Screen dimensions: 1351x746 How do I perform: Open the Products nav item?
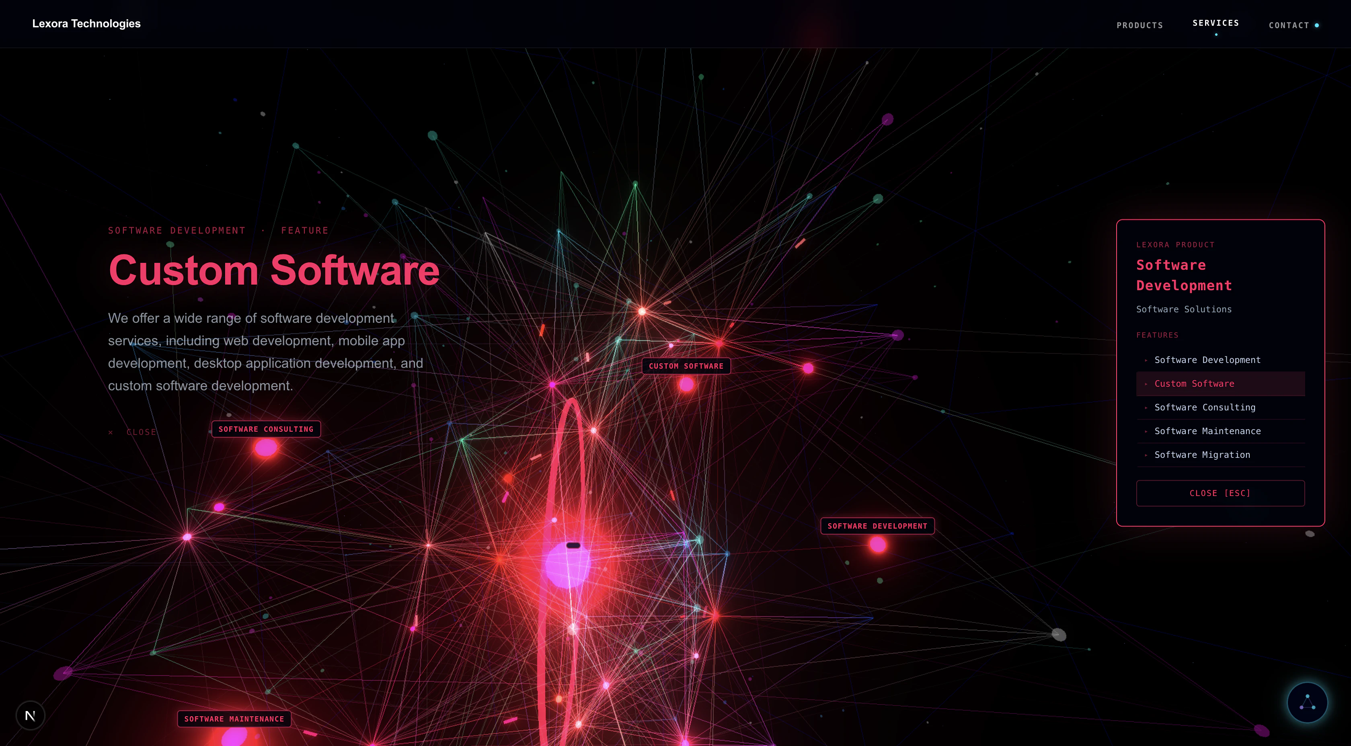pos(1140,25)
